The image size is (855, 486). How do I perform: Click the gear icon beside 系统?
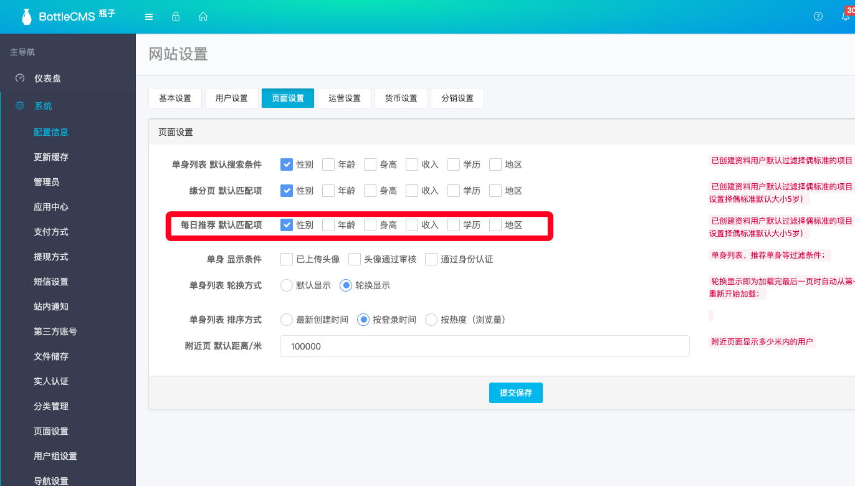pos(20,105)
